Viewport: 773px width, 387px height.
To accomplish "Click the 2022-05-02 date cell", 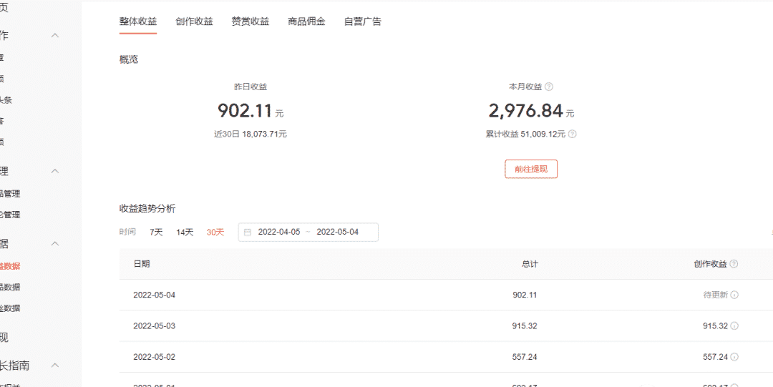I will [x=155, y=357].
